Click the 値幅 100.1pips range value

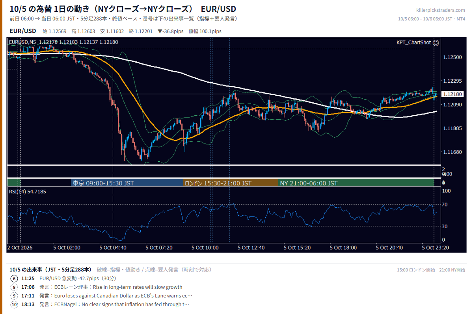click(205, 31)
